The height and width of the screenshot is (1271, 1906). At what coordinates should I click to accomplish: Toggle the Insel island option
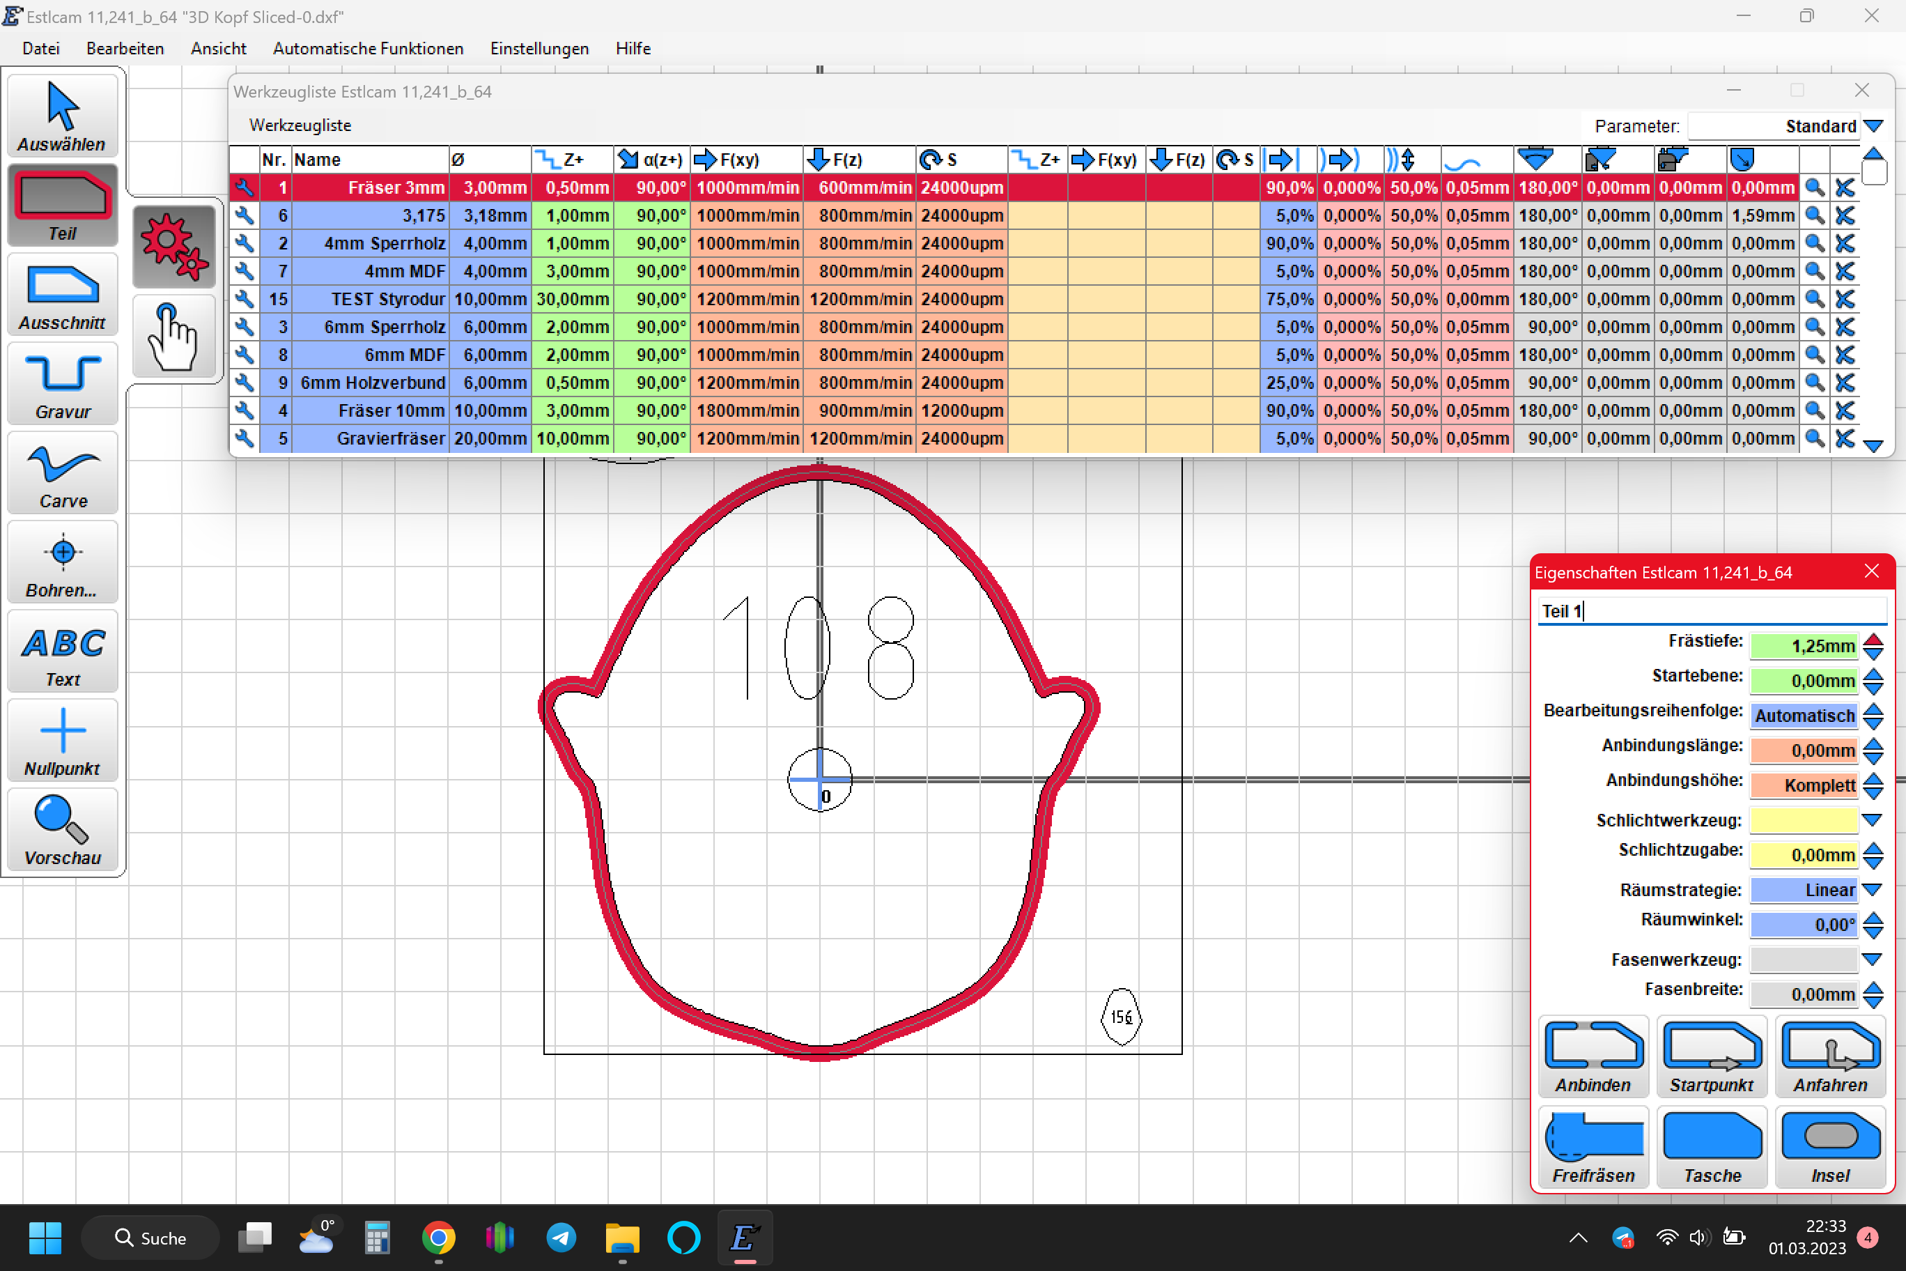(1830, 1147)
